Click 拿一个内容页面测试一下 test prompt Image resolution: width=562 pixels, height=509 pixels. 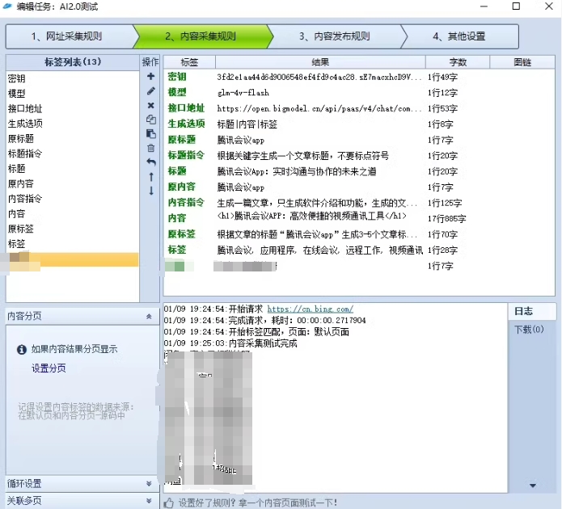coord(288,503)
